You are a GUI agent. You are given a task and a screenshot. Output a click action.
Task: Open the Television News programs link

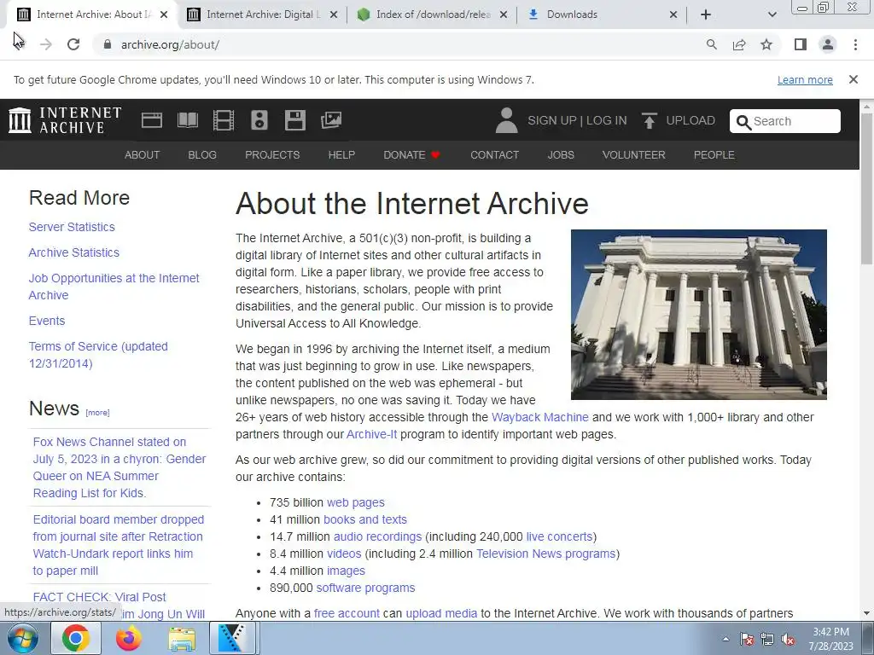(x=545, y=554)
